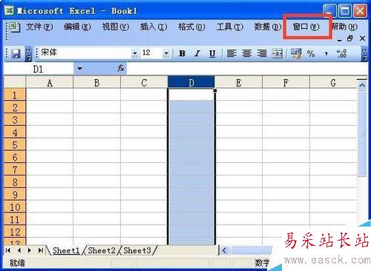Go to last sheet tab arrow
371x271 pixels.
40,250
